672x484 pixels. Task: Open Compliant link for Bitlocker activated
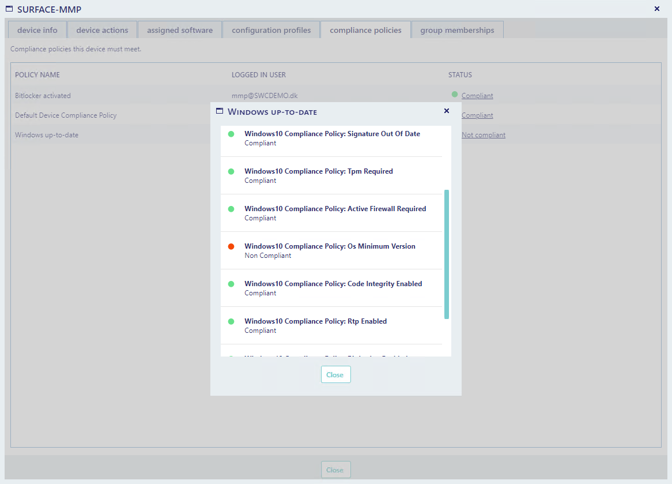click(477, 96)
